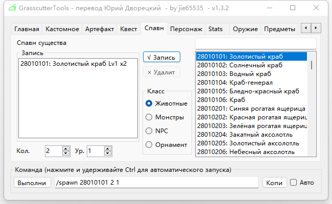Copy command with the Копи button
332x204 pixels.
[274, 183]
